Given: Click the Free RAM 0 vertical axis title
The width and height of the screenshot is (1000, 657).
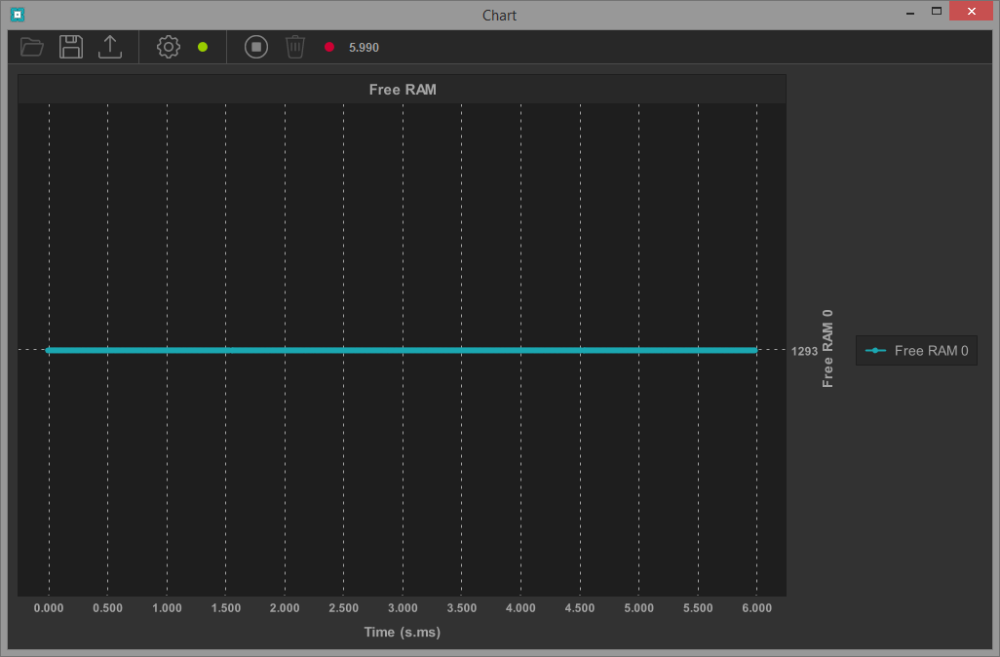Looking at the screenshot, I should point(827,349).
